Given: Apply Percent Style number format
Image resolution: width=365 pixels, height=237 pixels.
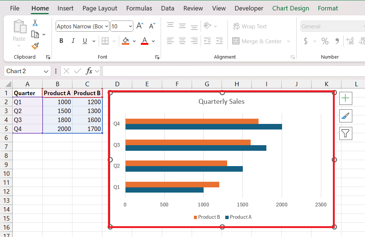Looking at the screenshot, I should [x=325, y=41].
